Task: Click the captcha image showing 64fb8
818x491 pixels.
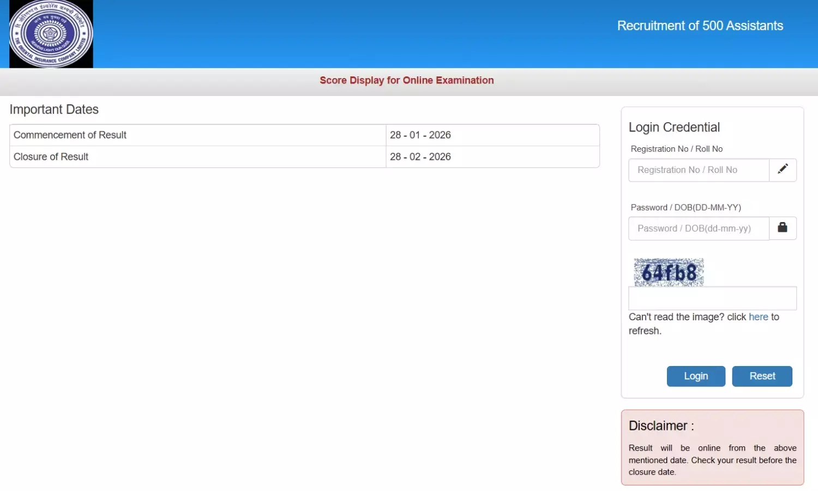Action: click(668, 271)
